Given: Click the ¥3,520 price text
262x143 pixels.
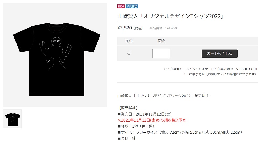Looking at the screenshot, I should [125, 28].
